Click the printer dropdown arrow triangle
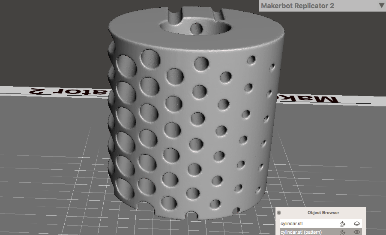The width and height of the screenshot is (386, 235). [x=382, y=6]
